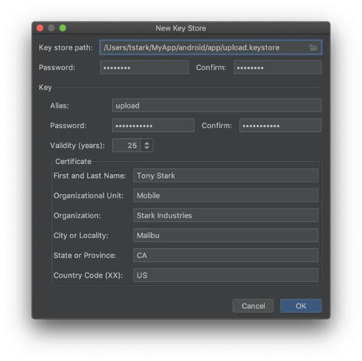The image size is (362, 361).
Task: Click the Key store path label
Action: coord(66,47)
